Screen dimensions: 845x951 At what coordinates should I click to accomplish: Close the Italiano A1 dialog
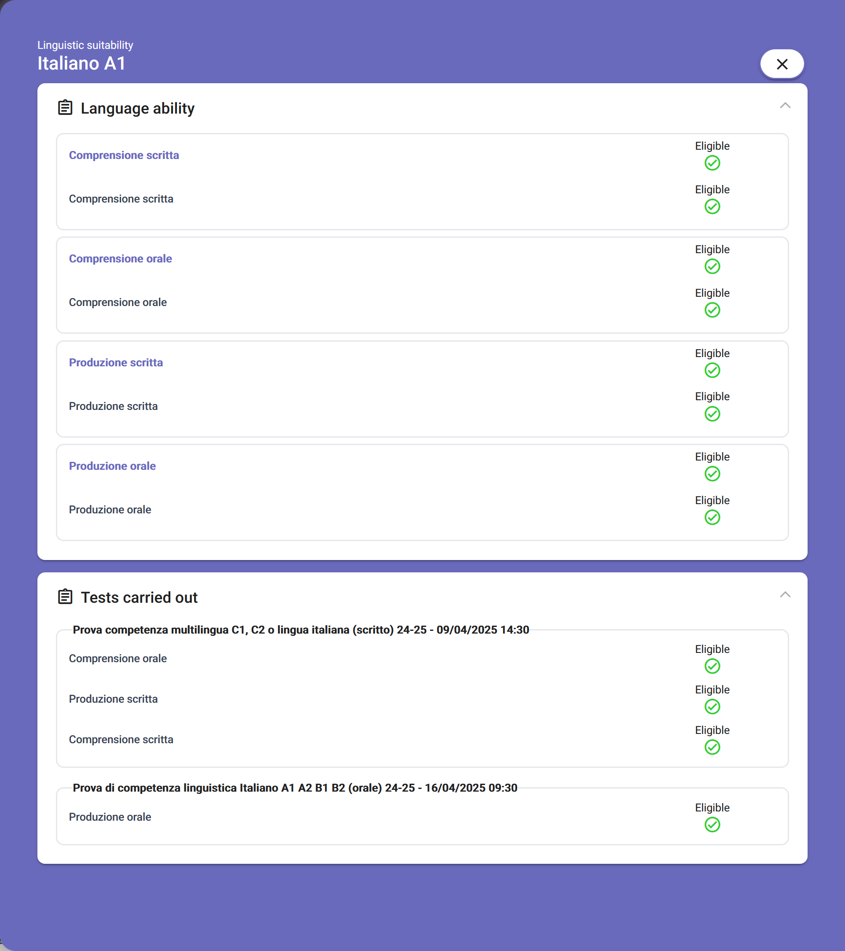(782, 64)
